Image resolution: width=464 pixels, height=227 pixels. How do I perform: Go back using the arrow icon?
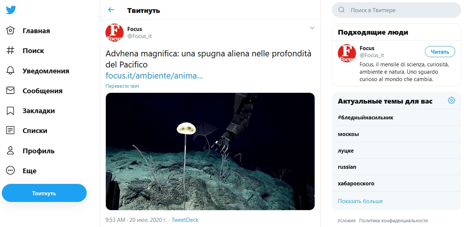tap(111, 10)
